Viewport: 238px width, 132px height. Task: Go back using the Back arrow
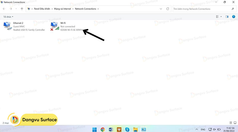(x=4, y=9)
